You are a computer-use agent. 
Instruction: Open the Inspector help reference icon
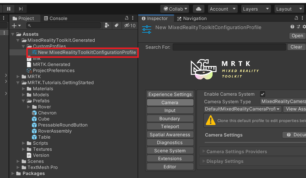click(292, 27)
